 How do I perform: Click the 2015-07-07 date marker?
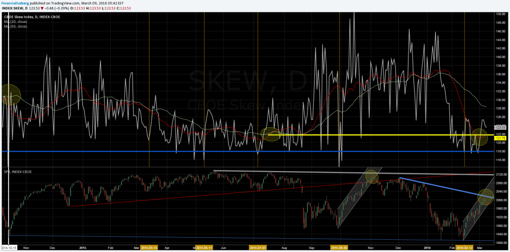coord(258,247)
